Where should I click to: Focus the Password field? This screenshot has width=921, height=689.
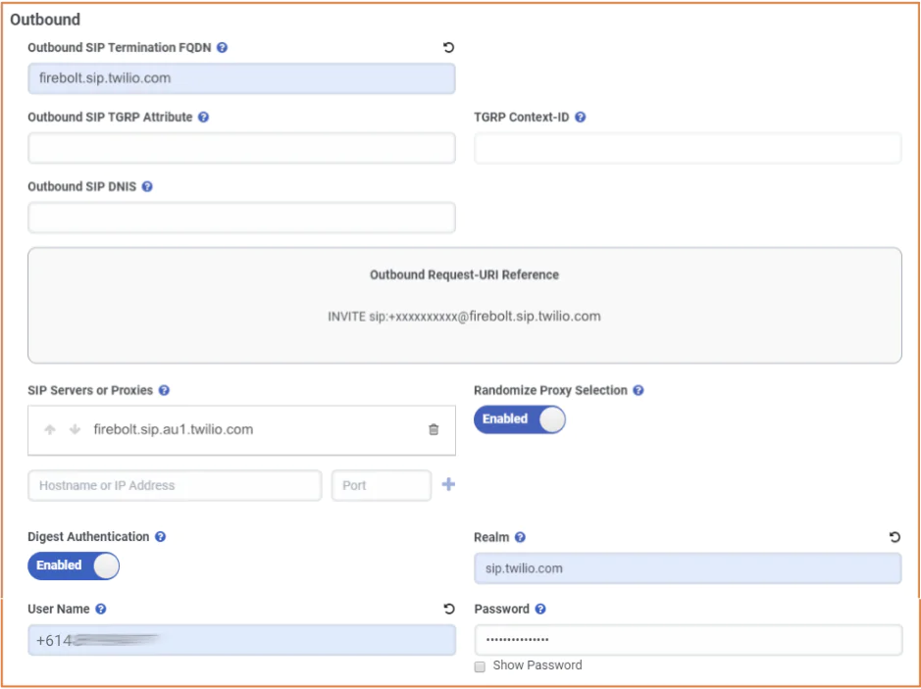pyautogui.click(x=688, y=640)
